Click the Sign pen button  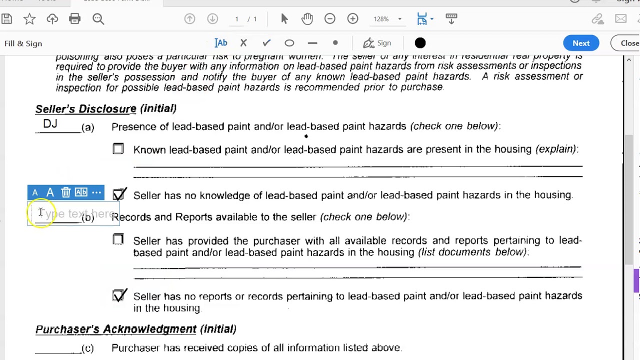pyautogui.click(x=377, y=43)
